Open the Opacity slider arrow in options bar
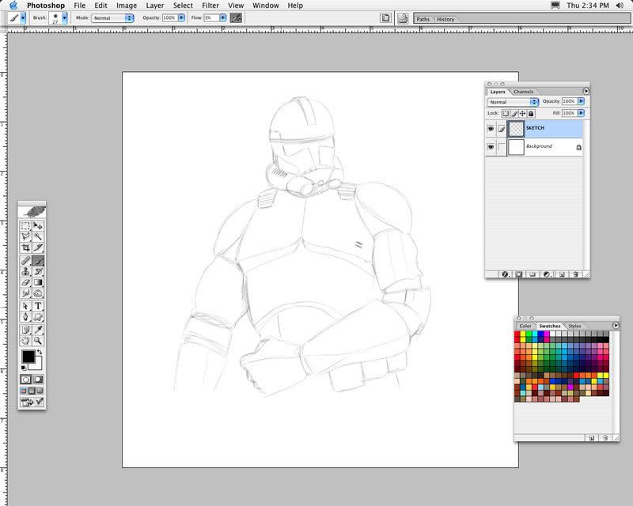Viewport: 633px width, 506px height. coord(182,17)
